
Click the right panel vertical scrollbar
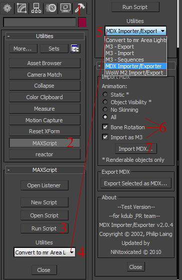[178, 24]
